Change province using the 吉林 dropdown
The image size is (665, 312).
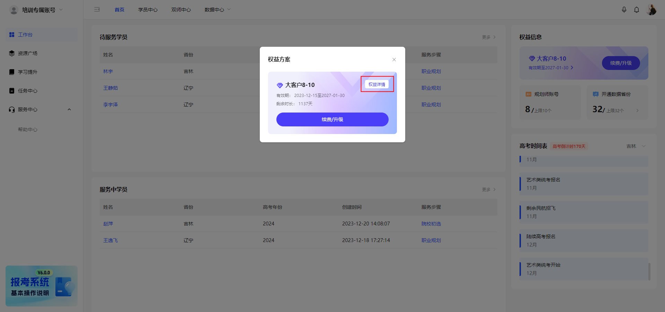tap(636, 146)
